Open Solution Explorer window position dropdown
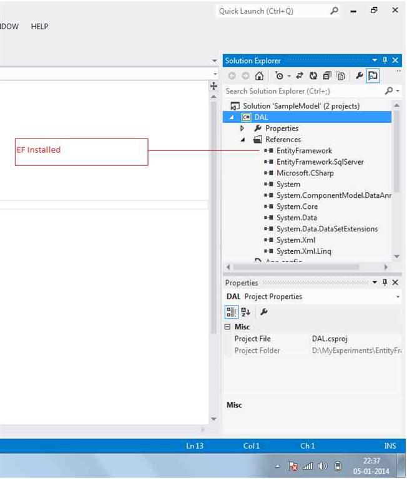 pyautogui.click(x=375, y=60)
